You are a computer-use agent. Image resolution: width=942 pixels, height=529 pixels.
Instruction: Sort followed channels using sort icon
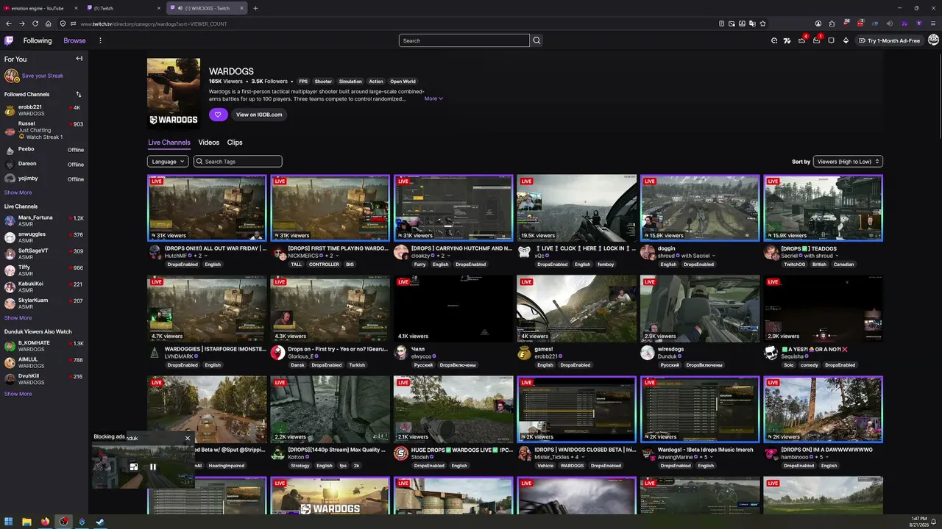coord(79,94)
